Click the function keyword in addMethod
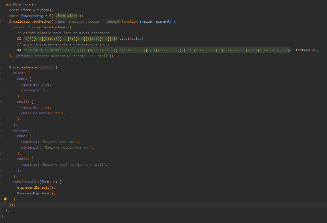This screenshot has width=327, height=223. (130, 21)
